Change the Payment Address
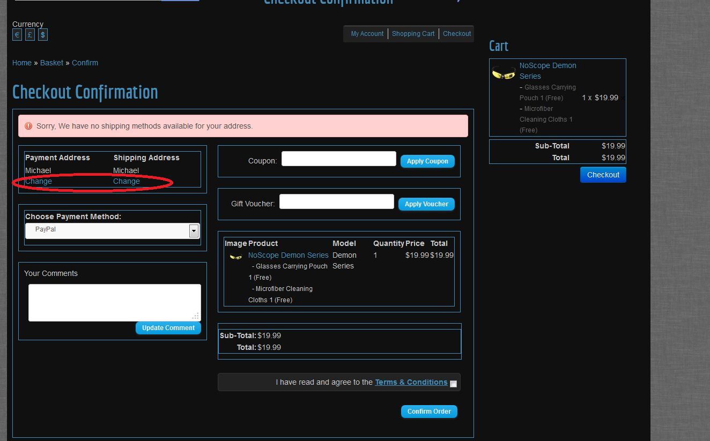The height and width of the screenshot is (441, 710). coord(39,181)
